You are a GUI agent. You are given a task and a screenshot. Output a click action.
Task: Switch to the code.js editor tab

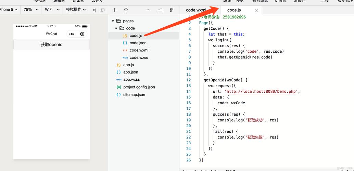[234, 10]
